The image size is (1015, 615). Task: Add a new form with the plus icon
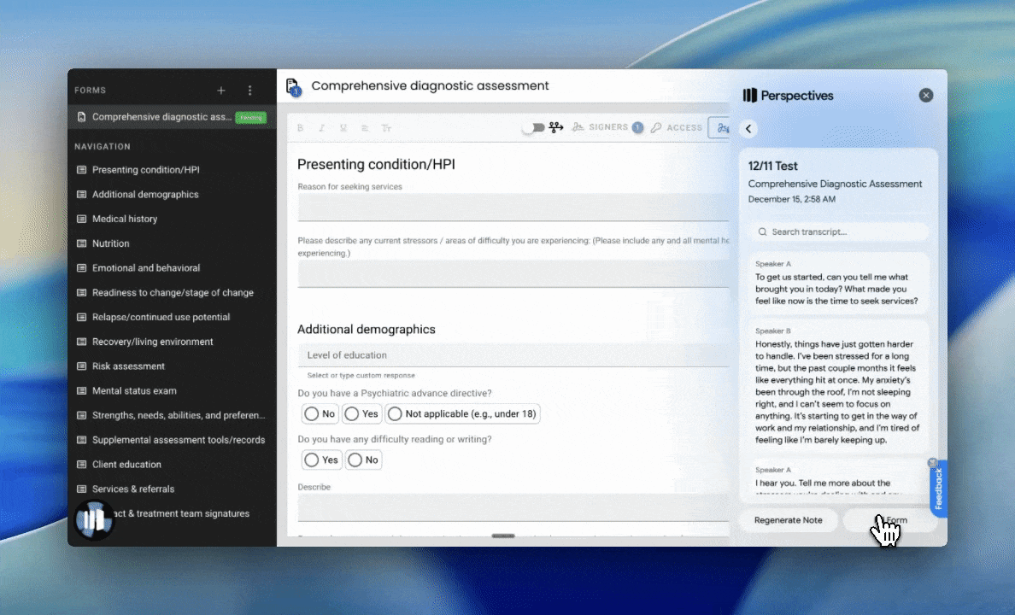point(221,90)
